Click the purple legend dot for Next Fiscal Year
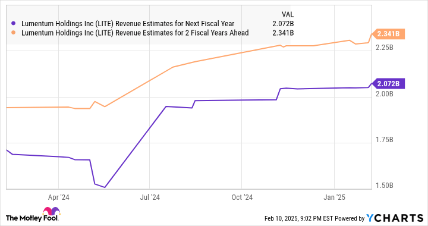 click(x=14, y=24)
